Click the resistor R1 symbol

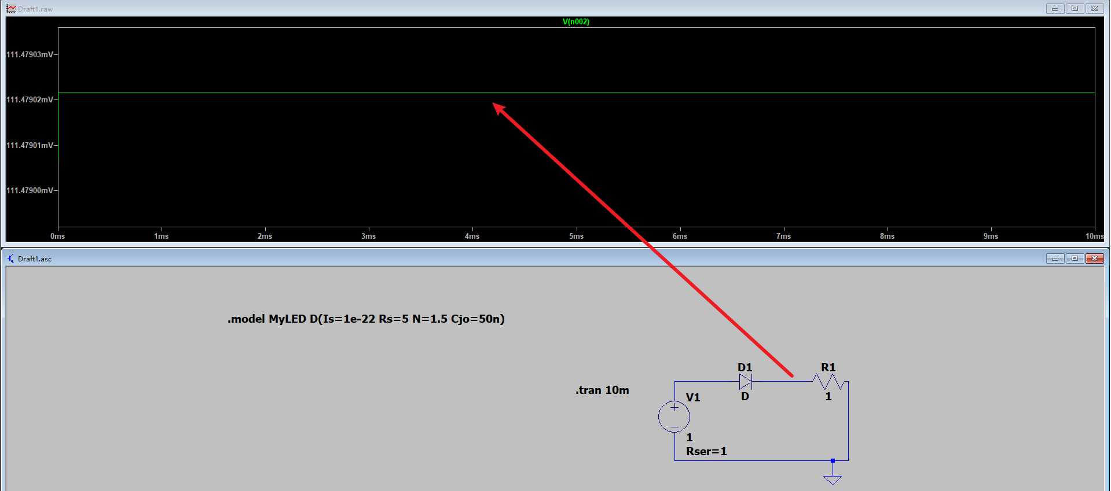[829, 382]
